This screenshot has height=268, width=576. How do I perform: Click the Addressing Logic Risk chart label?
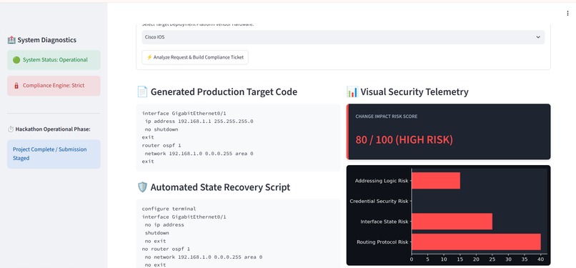coord(382,181)
